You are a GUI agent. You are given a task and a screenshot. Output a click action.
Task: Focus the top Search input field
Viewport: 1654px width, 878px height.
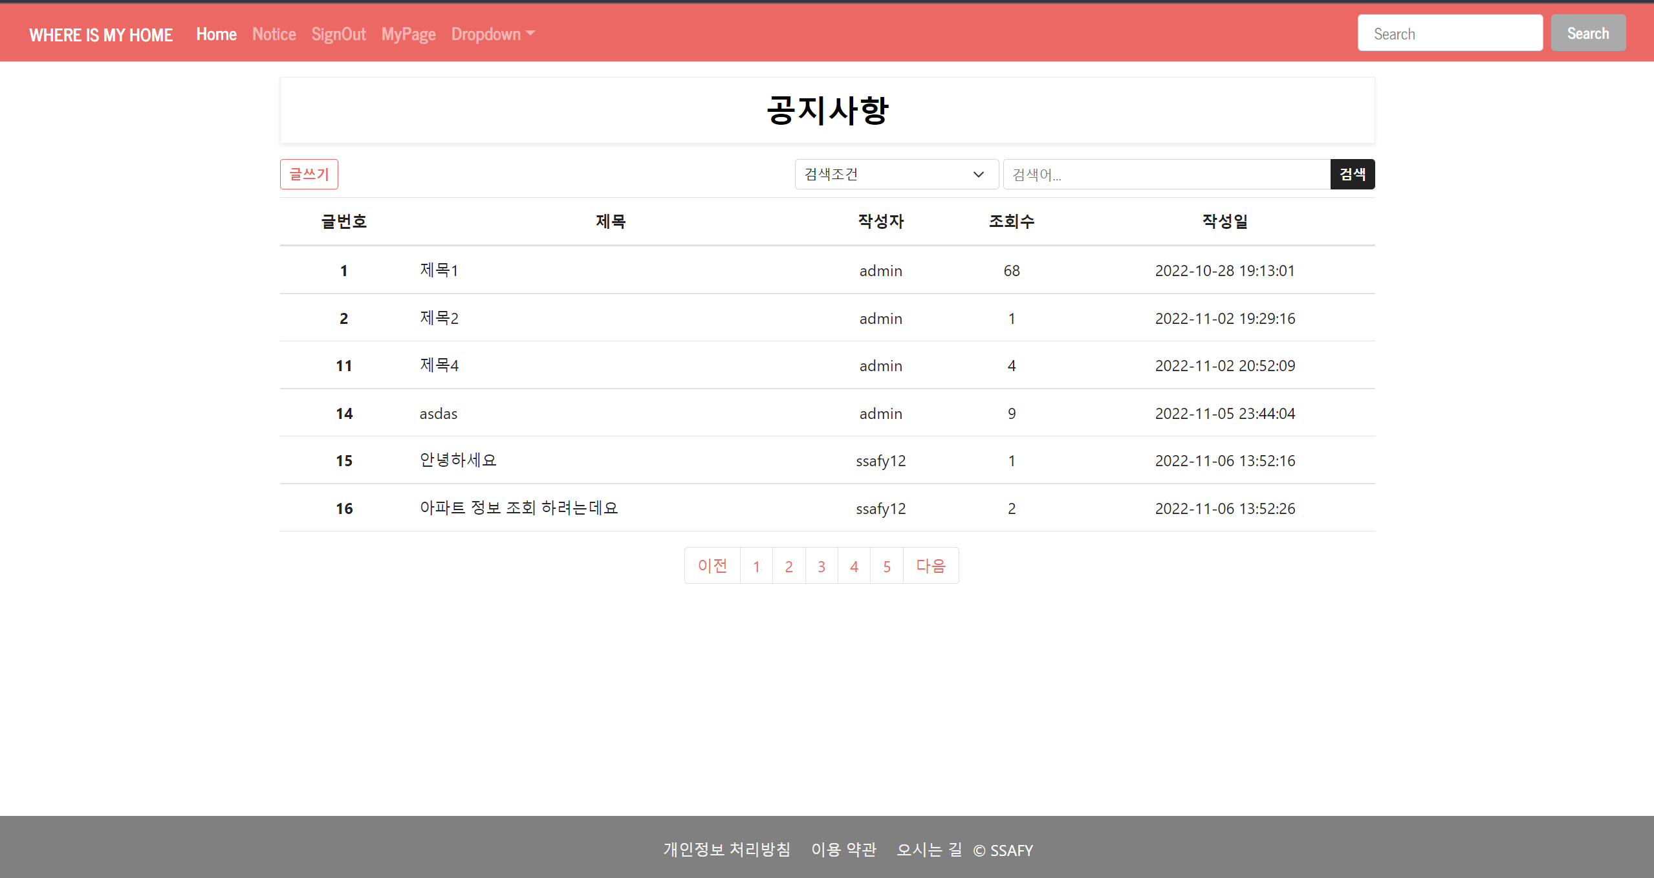click(x=1450, y=34)
